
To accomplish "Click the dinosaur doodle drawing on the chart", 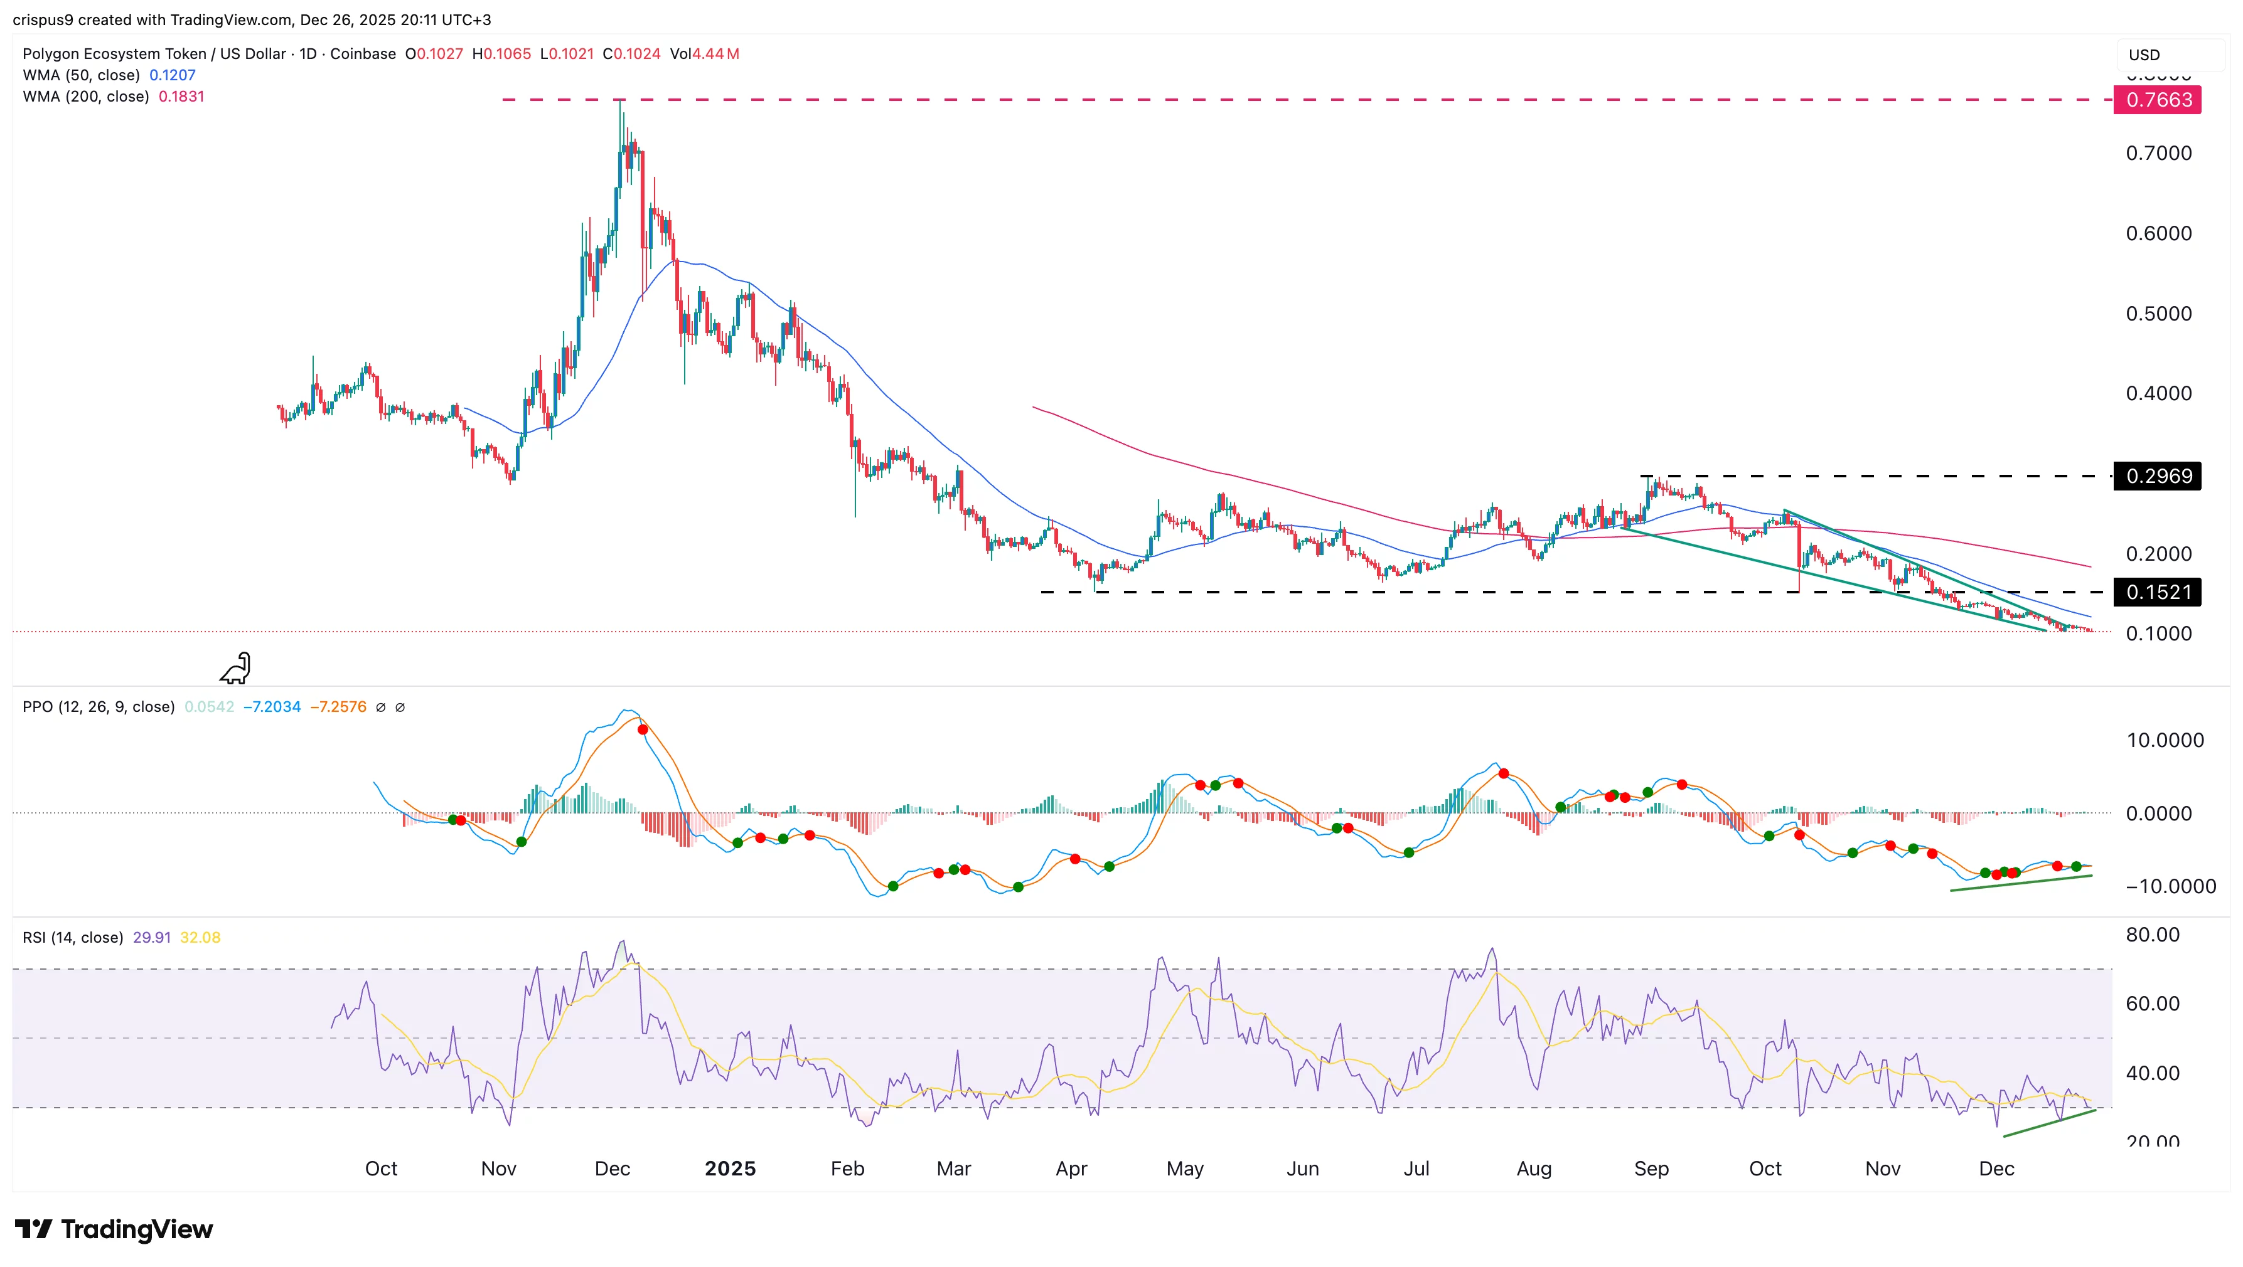I will pyautogui.click(x=235, y=670).
